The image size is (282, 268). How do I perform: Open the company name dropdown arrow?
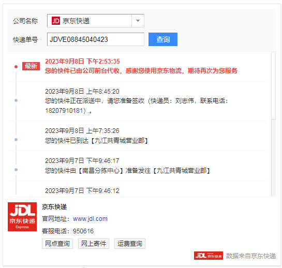[x=138, y=21]
